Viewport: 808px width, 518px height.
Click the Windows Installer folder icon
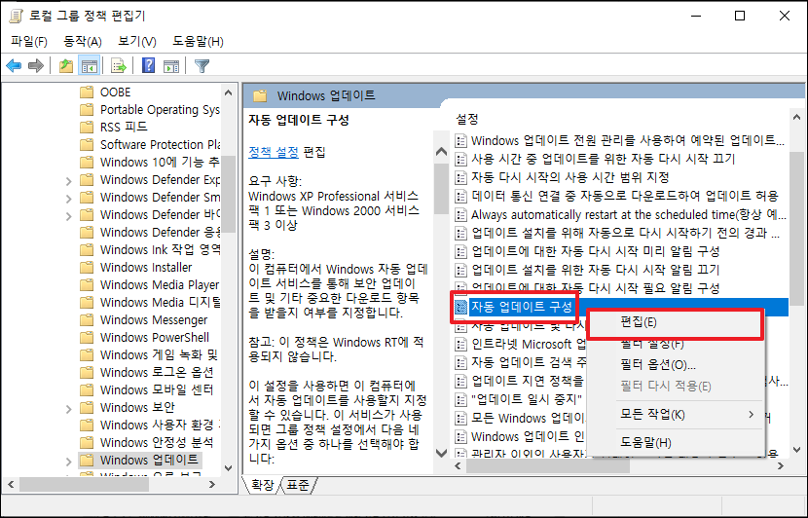[x=87, y=267]
